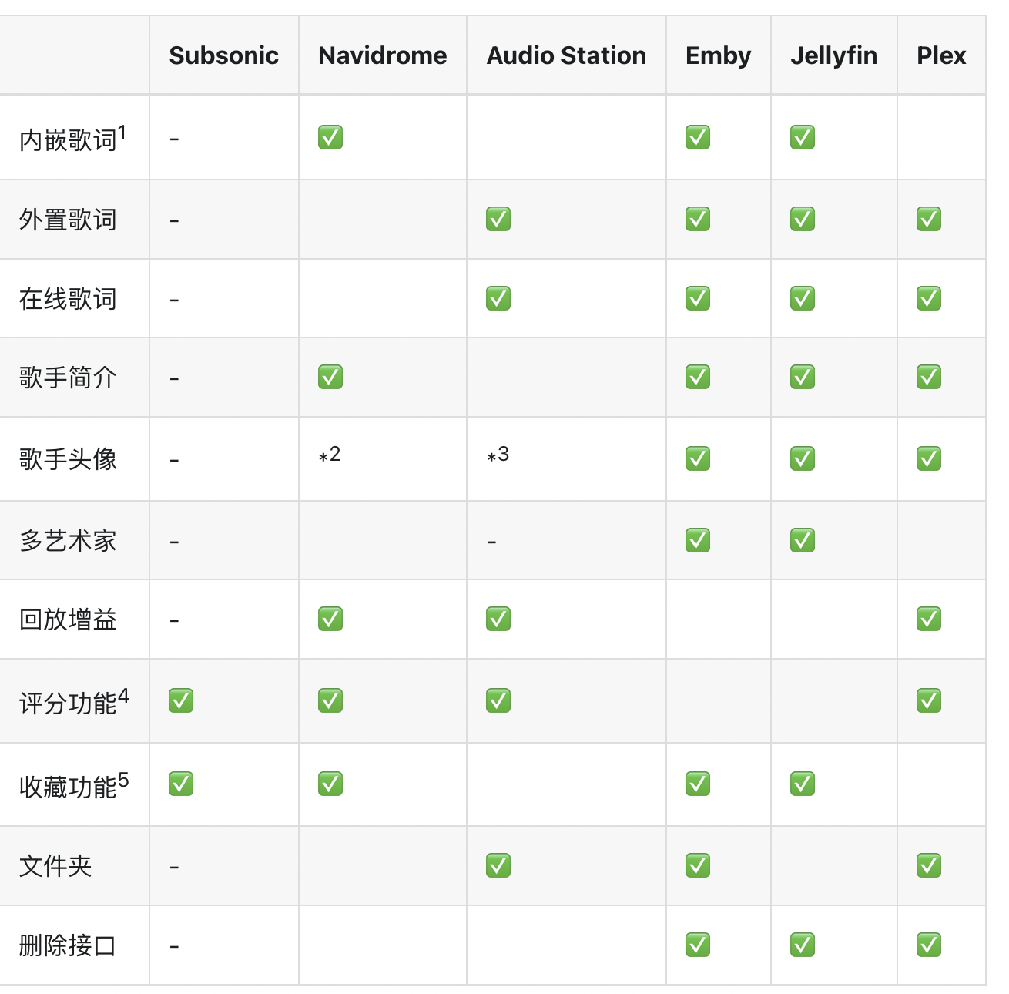Click footnote 4 beside 评分功能
1009x994 pixels.
pos(123,697)
